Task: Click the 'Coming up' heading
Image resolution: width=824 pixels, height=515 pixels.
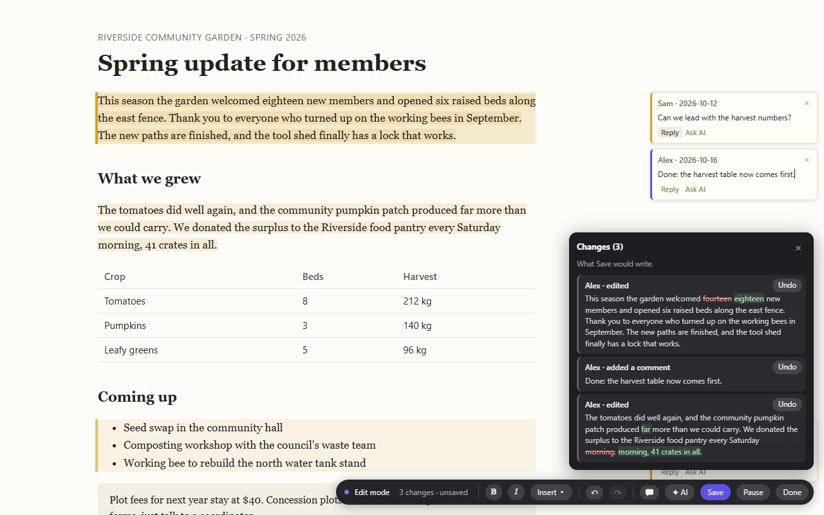Action: 137,397
